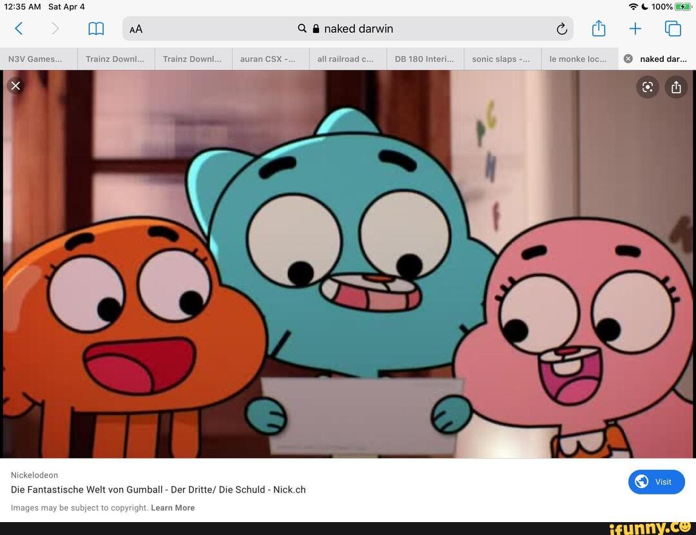
Task: Open the AA reader and text settings
Action: [136, 29]
